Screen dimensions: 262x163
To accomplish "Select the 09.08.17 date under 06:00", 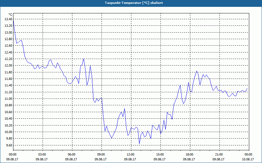I will pyautogui.click(x=71, y=159).
